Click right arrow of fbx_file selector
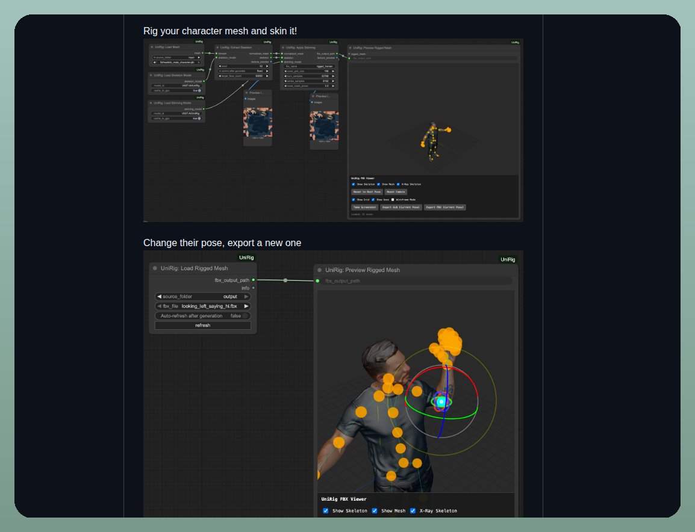The height and width of the screenshot is (532, 695). click(x=246, y=306)
